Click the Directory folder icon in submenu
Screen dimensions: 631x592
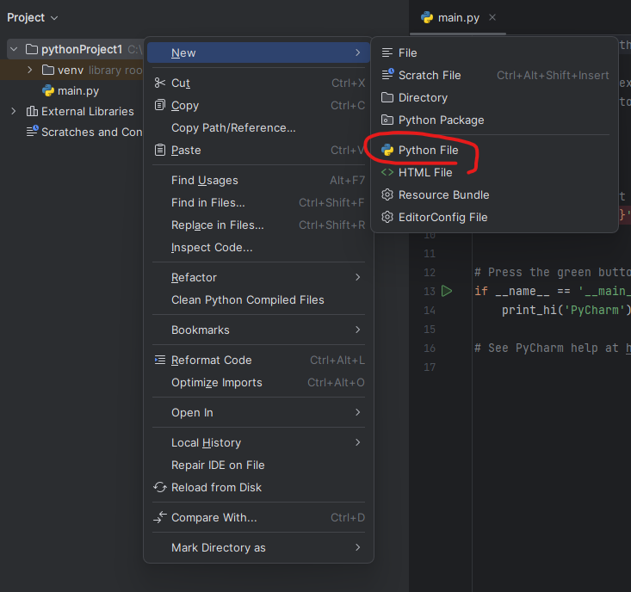coord(387,98)
